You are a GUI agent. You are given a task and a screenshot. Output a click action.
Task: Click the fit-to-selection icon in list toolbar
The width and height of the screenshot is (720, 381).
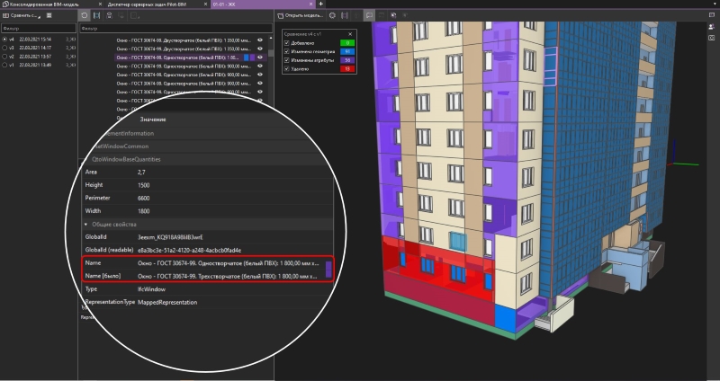tap(98, 15)
